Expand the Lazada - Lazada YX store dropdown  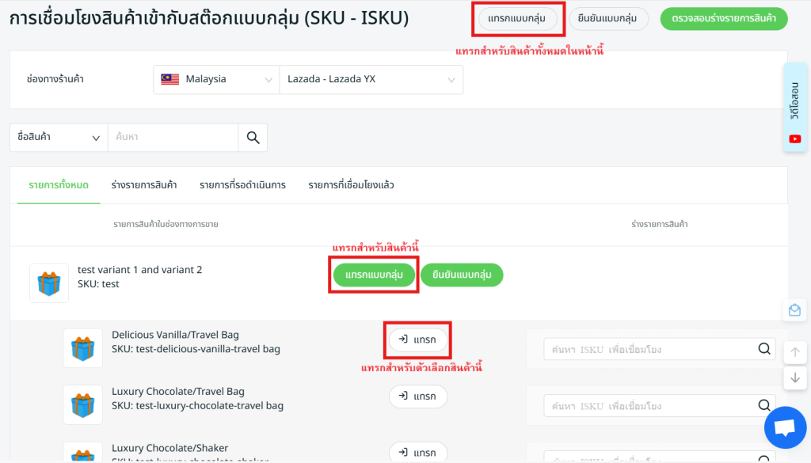(371, 79)
